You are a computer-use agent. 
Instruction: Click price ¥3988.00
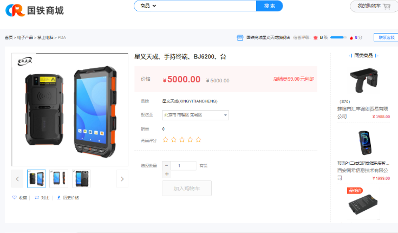[381, 116]
